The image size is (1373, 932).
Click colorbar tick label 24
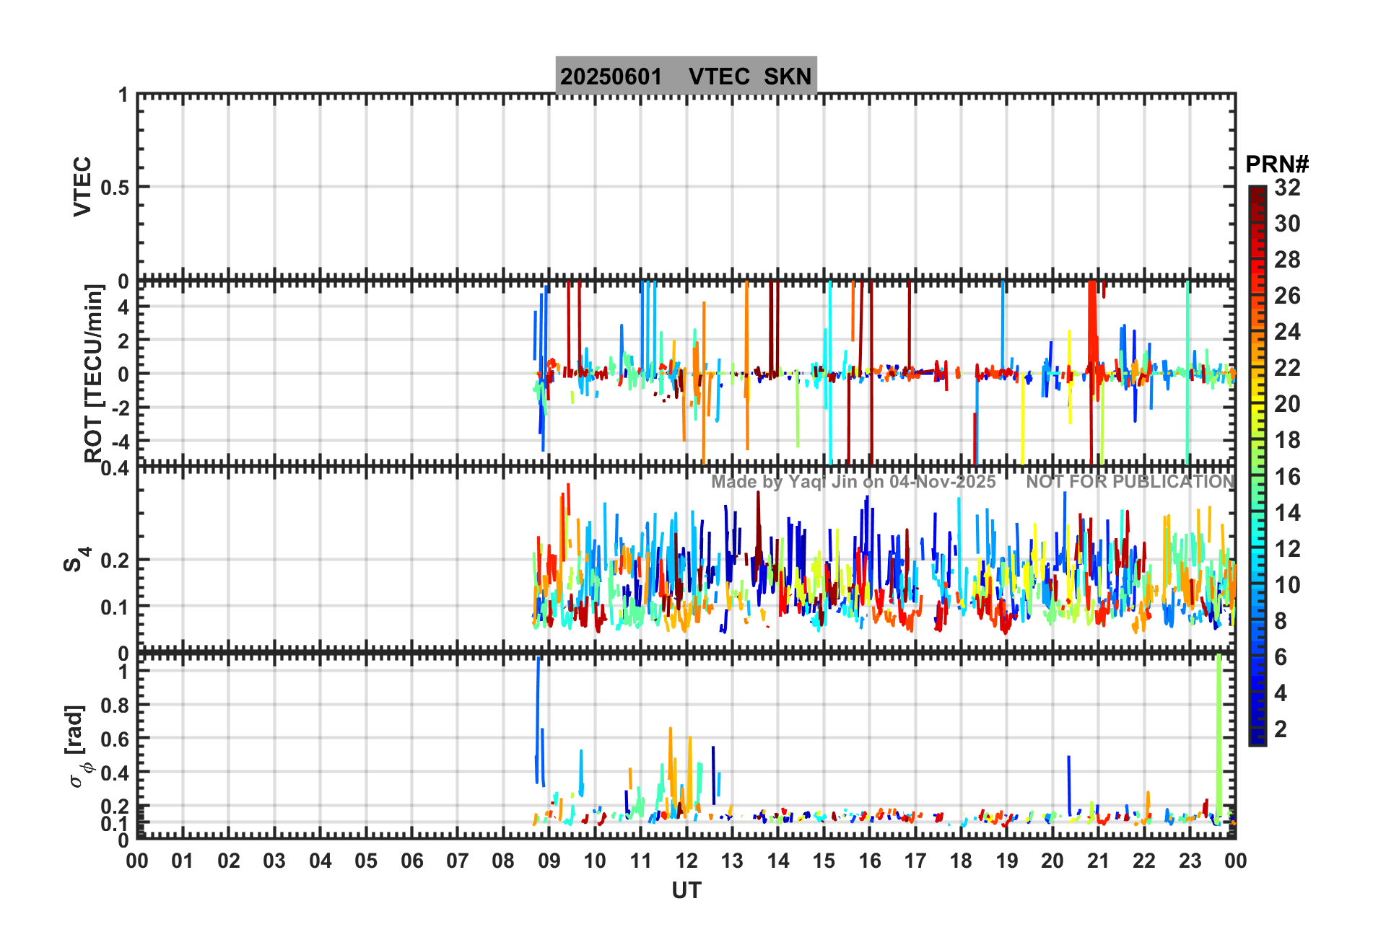pyautogui.click(x=1287, y=332)
